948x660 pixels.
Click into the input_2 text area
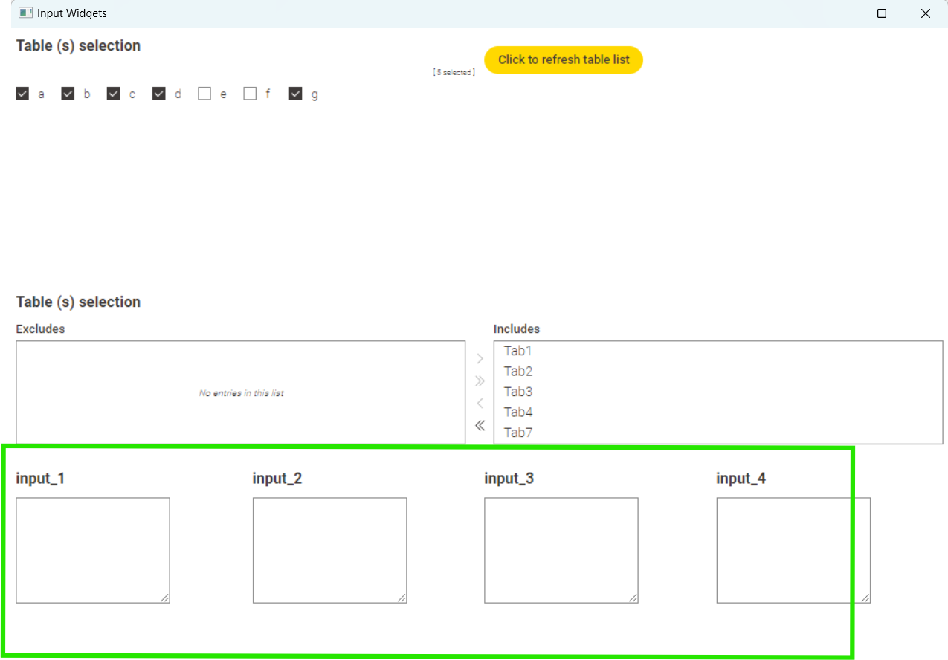(329, 550)
